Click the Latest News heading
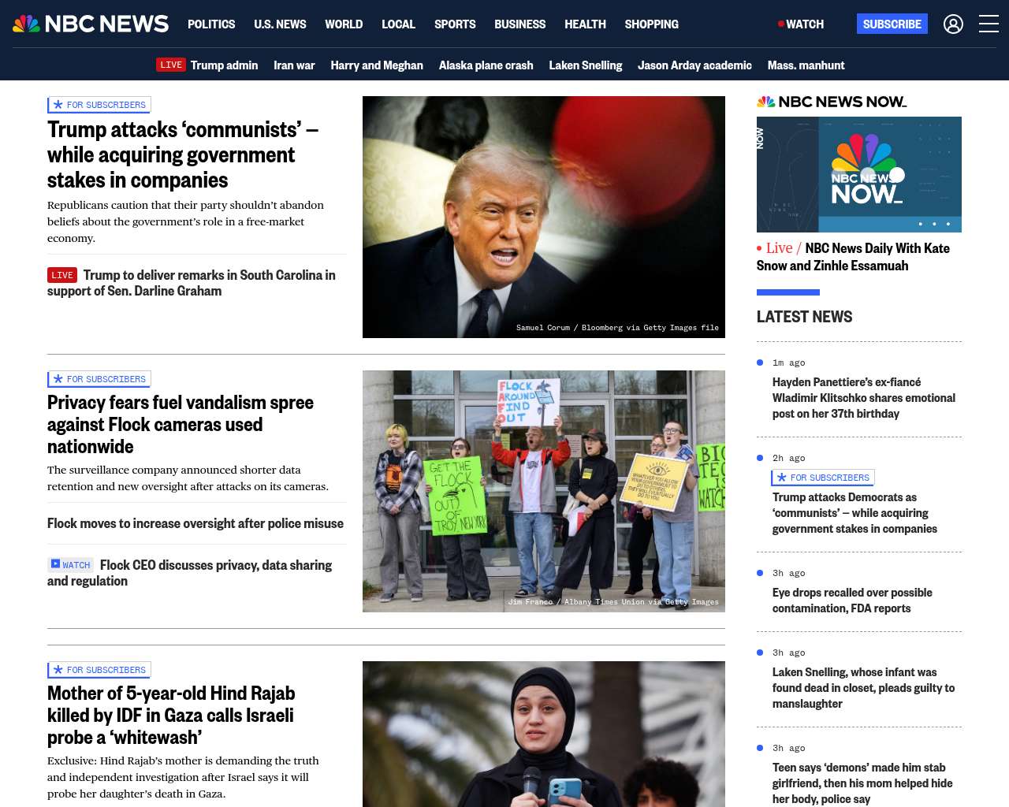 pos(804,317)
